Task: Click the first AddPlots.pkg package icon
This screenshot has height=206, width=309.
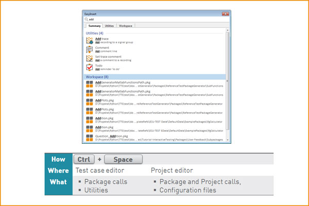Action: click(x=90, y=101)
